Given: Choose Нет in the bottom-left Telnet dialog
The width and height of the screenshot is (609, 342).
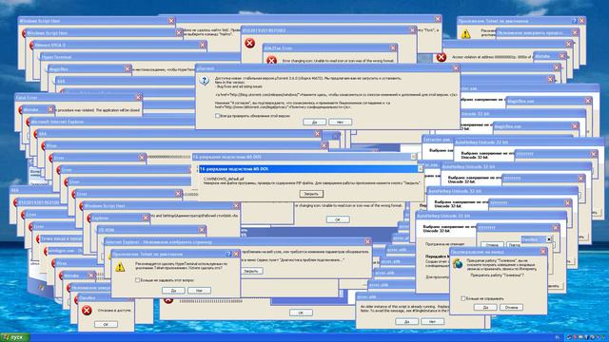Looking at the screenshot, I should point(199,291).
